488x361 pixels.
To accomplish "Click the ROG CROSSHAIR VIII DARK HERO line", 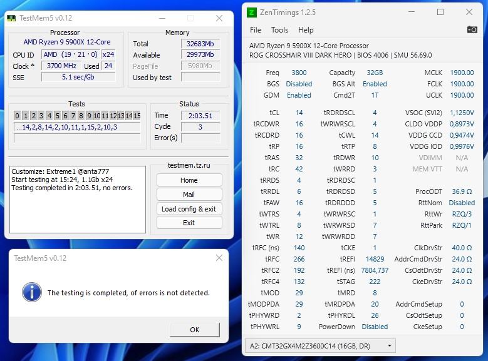I will click(341, 55).
